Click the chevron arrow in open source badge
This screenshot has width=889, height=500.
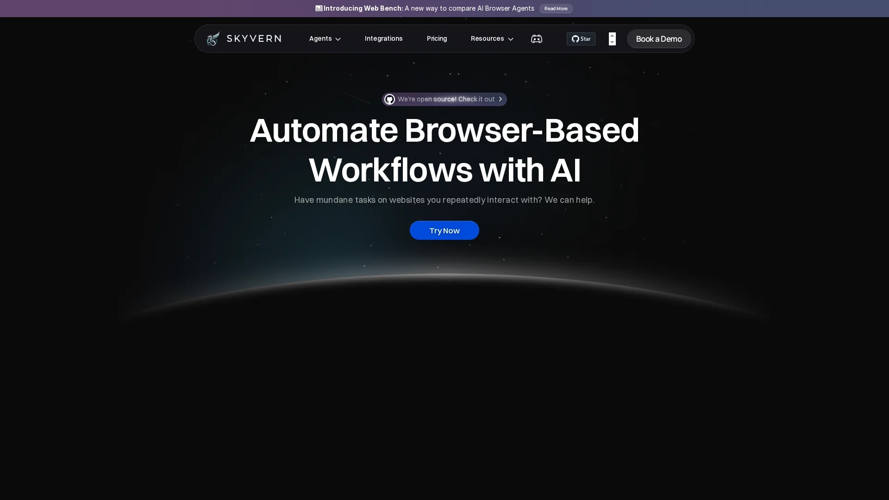tap(501, 99)
